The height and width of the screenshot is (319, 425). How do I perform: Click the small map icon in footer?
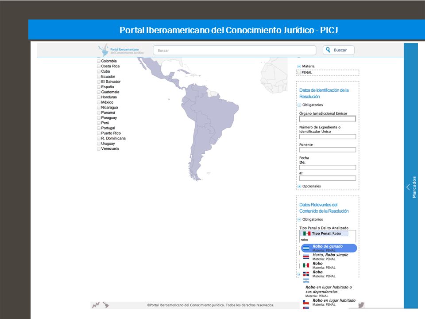[106, 305]
